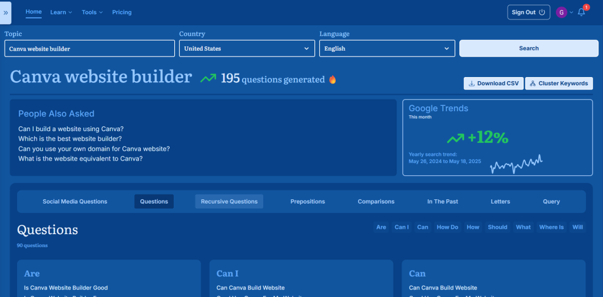The image size is (603, 297).
Task: Click 'Can Canva Build Website' in Can I card
Action: coord(250,288)
